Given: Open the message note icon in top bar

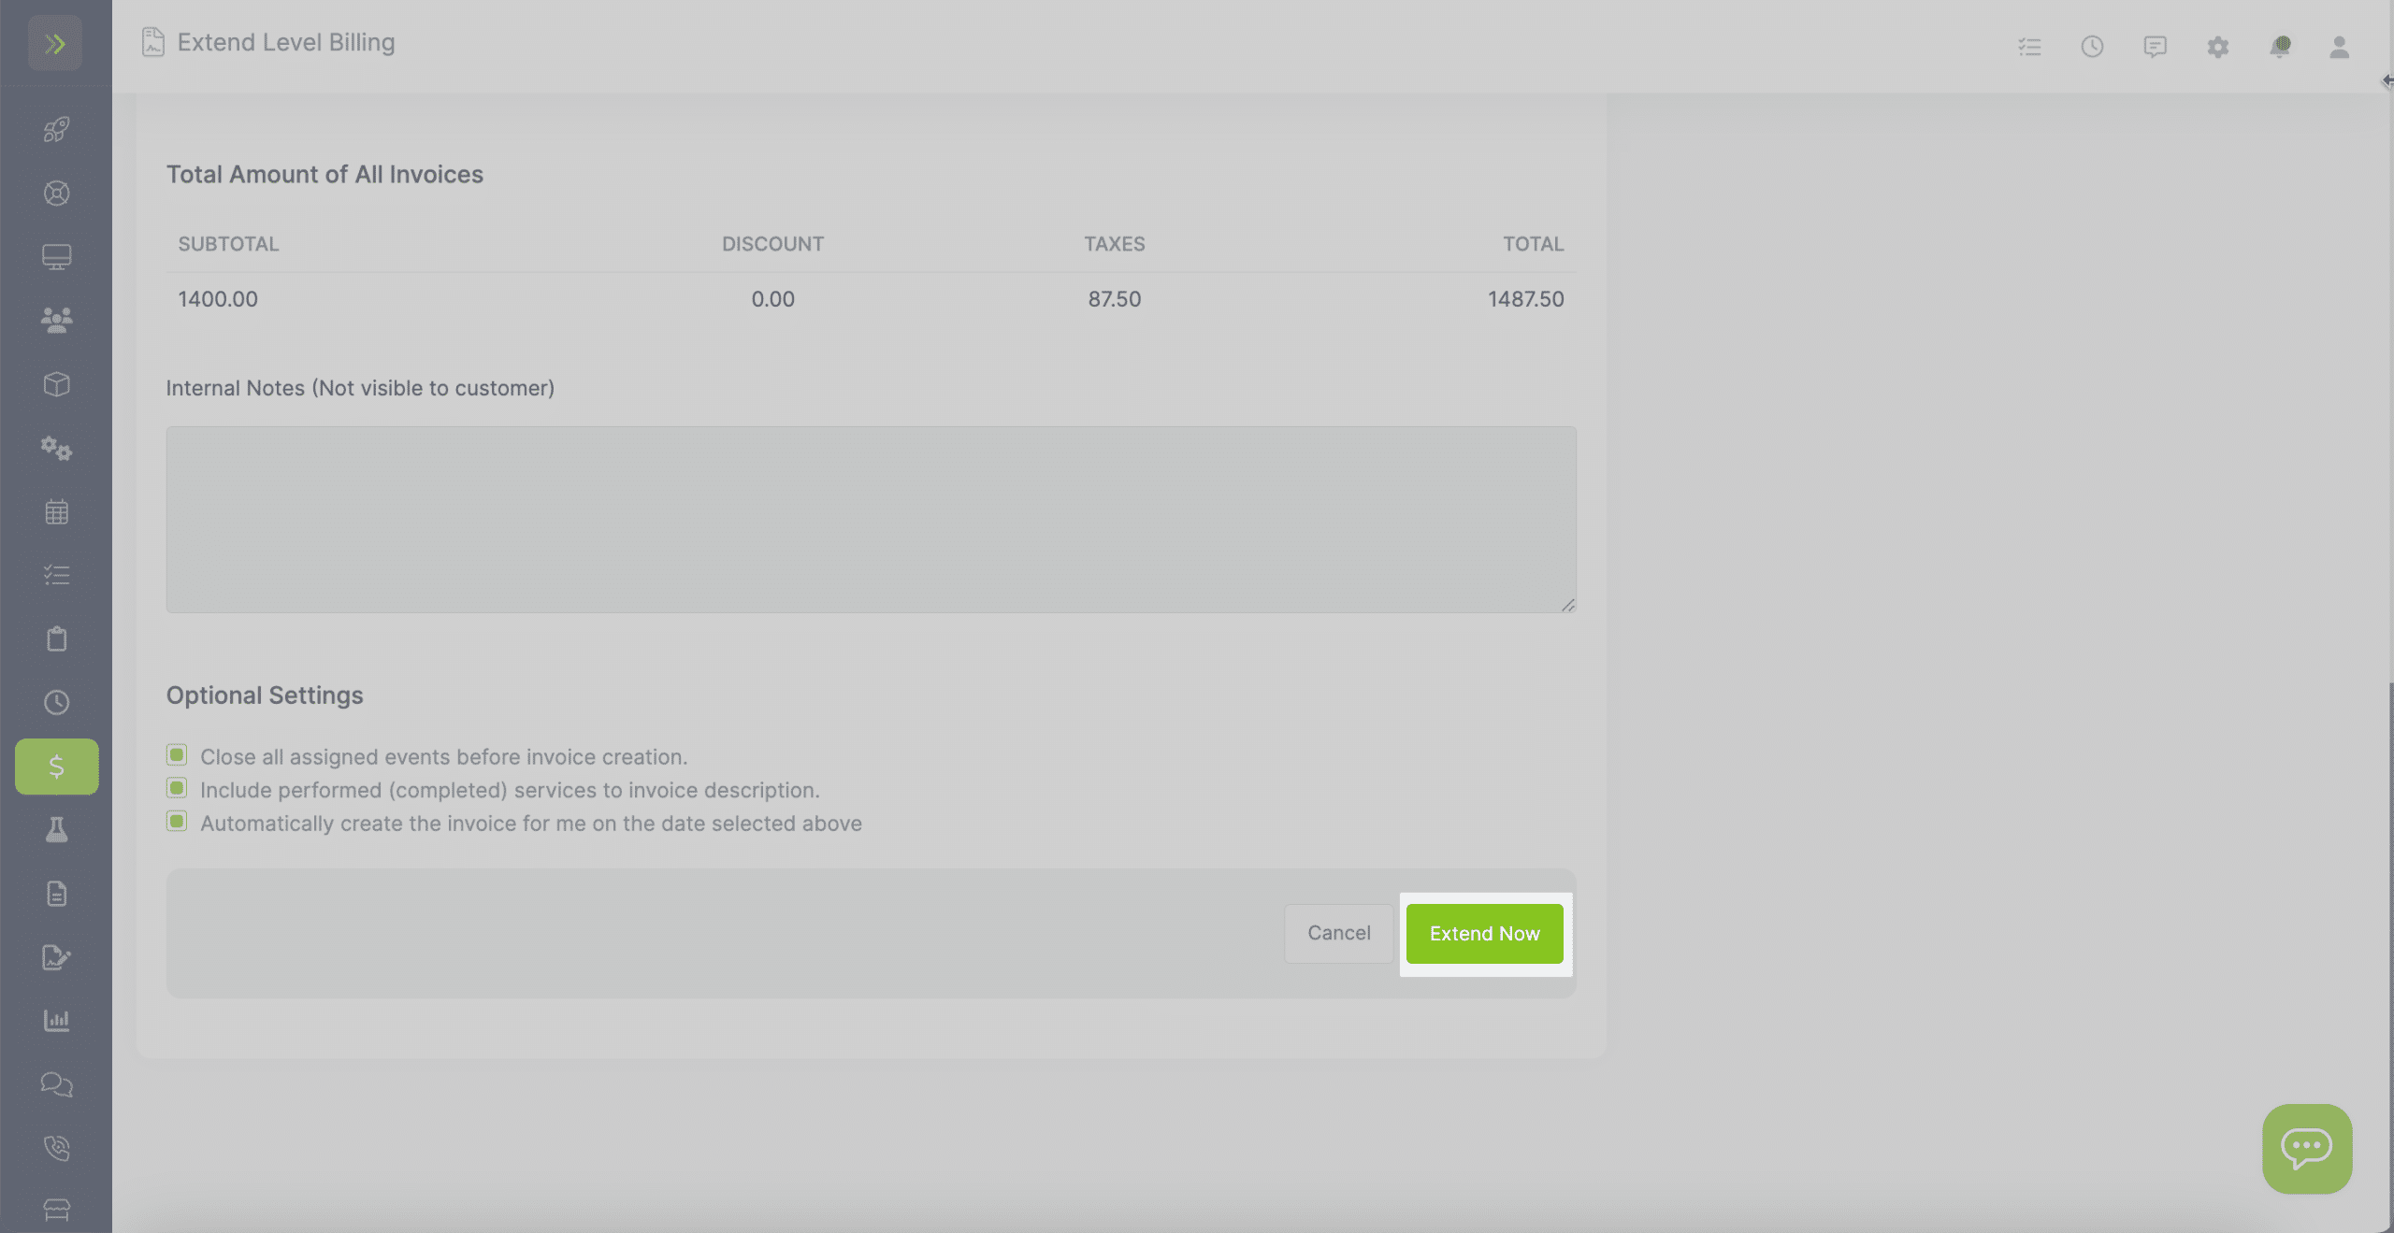Looking at the screenshot, I should (2155, 47).
